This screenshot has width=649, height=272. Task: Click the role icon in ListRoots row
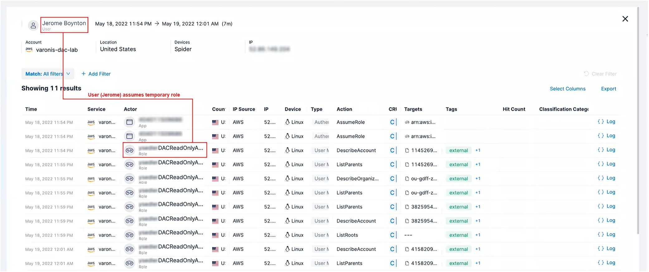tap(129, 235)
